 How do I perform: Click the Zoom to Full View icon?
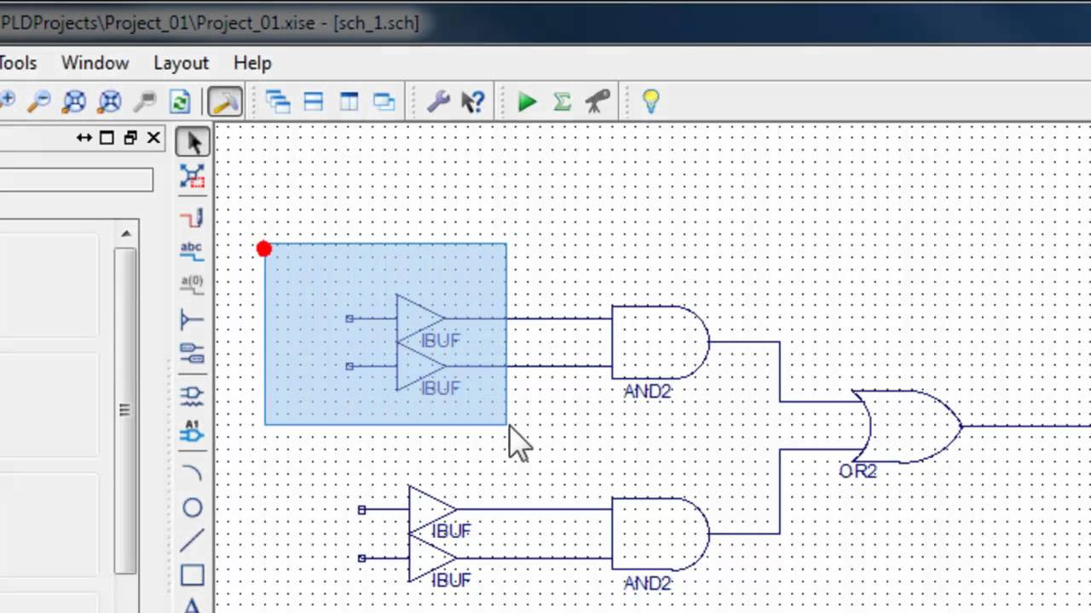pos(74,102)
